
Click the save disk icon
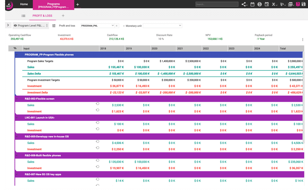click(x=304, y=4)
